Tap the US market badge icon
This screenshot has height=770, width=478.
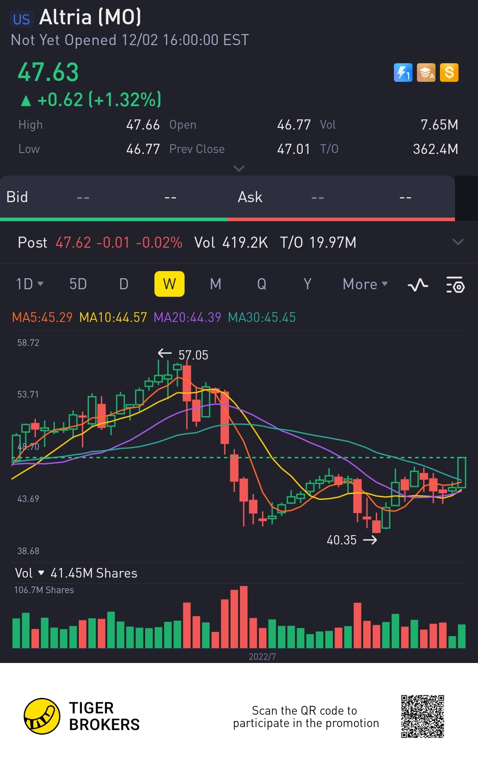(x=21, y=19)
